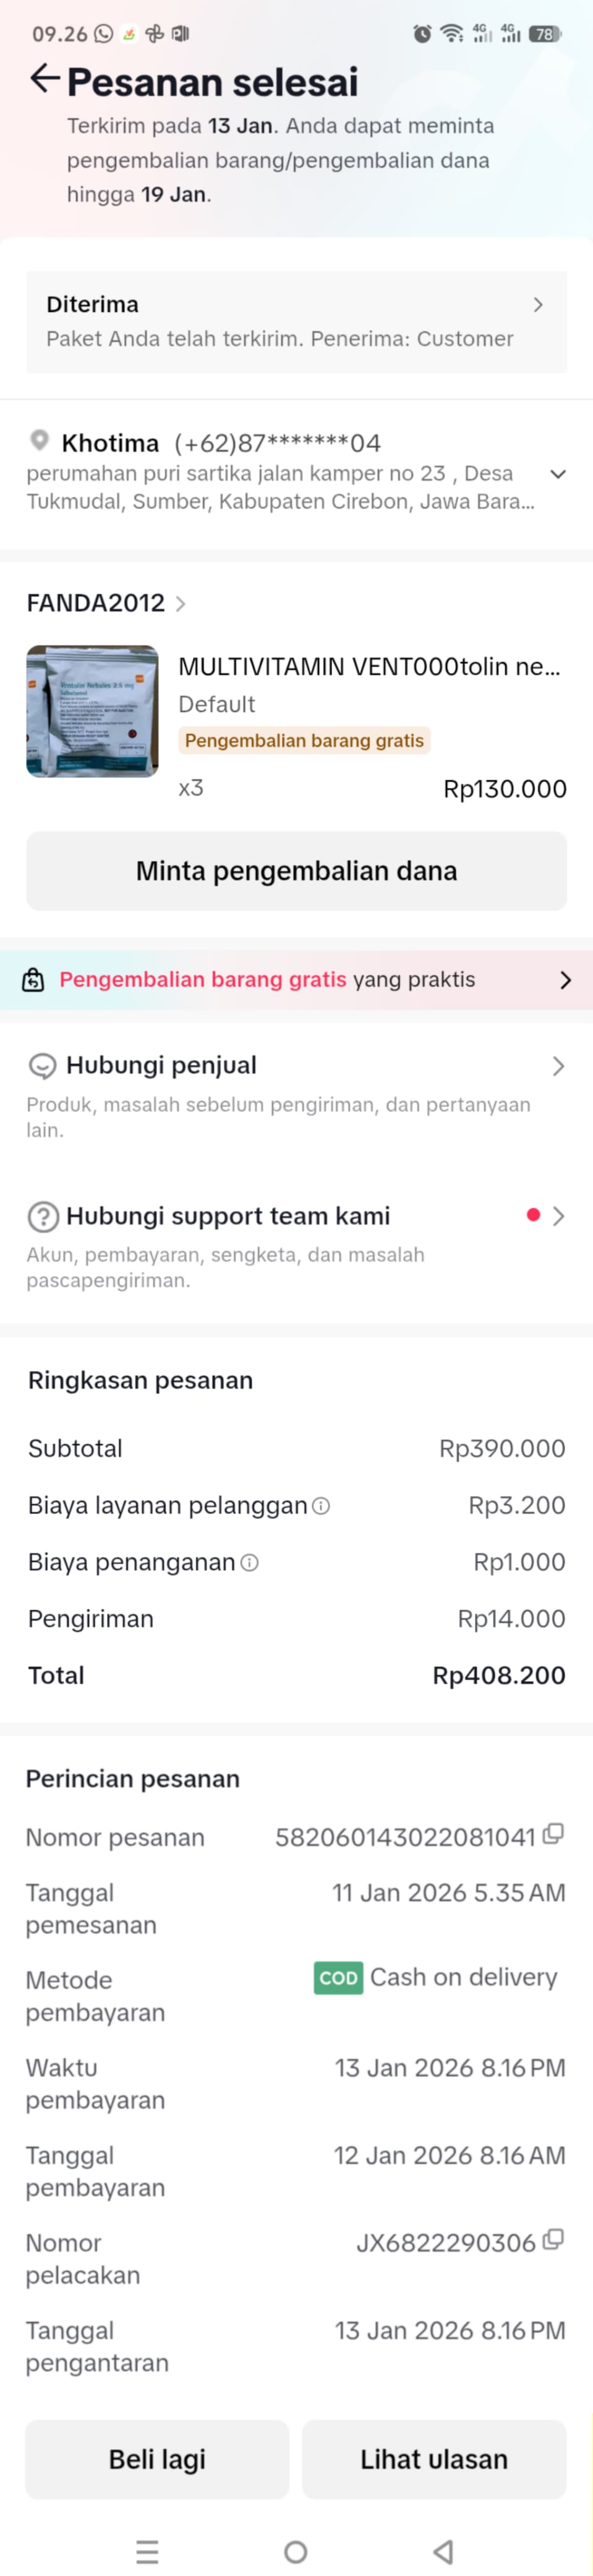This screenshot has width=593, height=2576.
Task: Tap the Pengembalian barang gratis product tag
Action: tap(304, 741)
